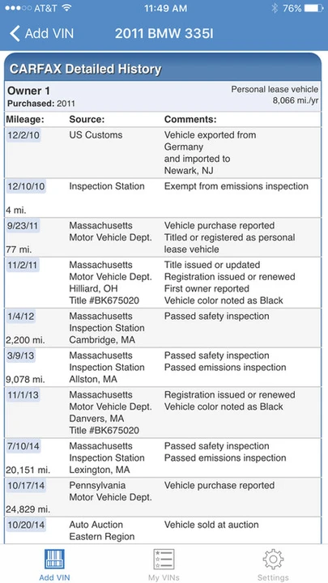Select the 12/2/10 date entry
Screen dimensions: 328x583
23,135
